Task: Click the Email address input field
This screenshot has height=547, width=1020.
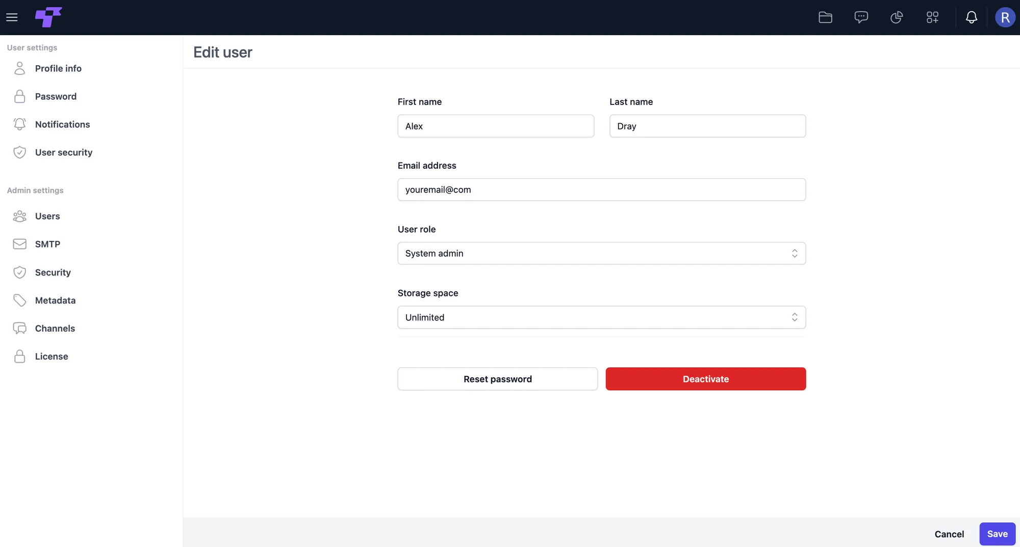Action: point(602,189)
